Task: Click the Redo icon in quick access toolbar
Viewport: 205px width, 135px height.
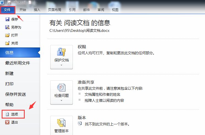Action: coord(24,2)
